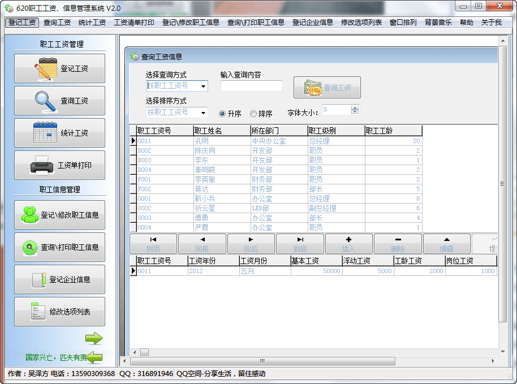
Task: Click the 字体大小 value field
Action: tap(337, 110)
